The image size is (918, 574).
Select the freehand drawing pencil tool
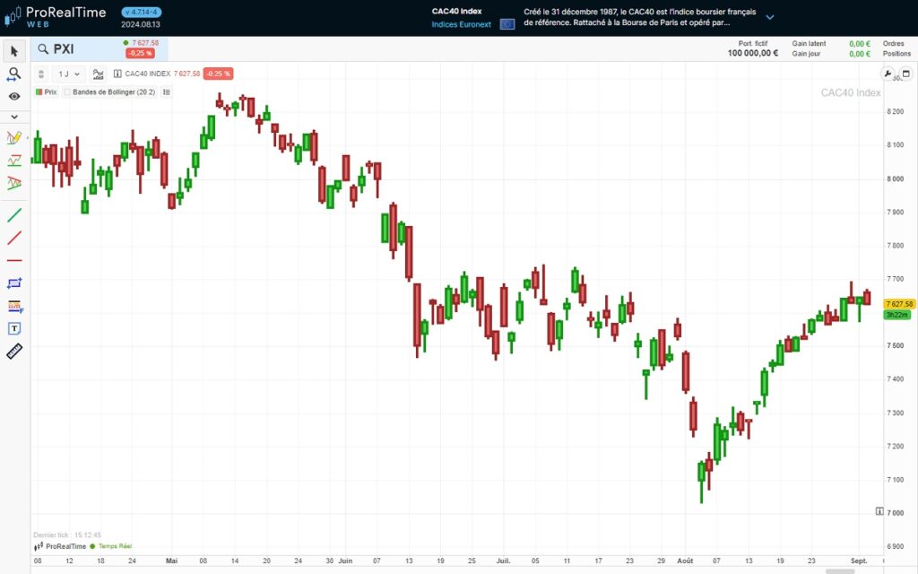(13, 138)
